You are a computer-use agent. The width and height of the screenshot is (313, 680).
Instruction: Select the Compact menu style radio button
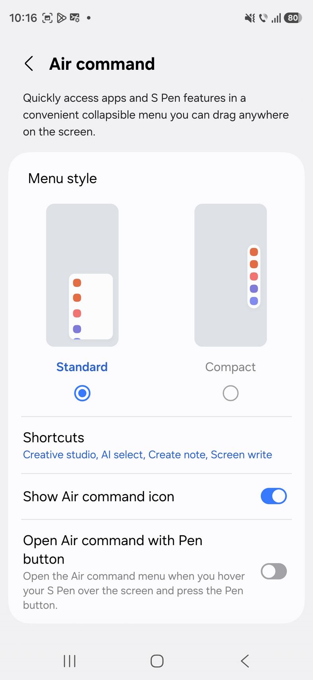231,393
